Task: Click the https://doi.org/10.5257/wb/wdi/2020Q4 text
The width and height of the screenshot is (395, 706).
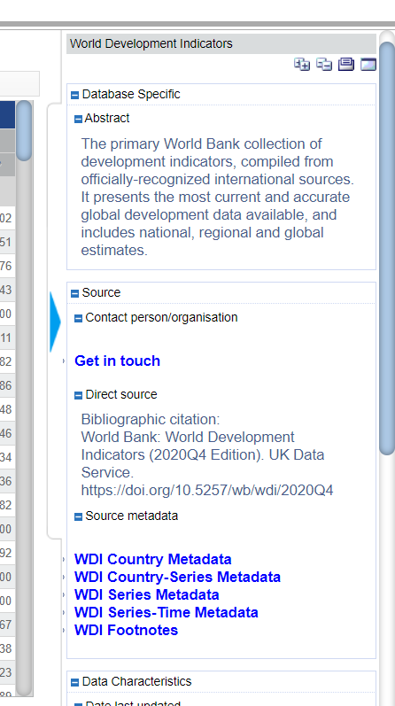Action: (207, 491)
